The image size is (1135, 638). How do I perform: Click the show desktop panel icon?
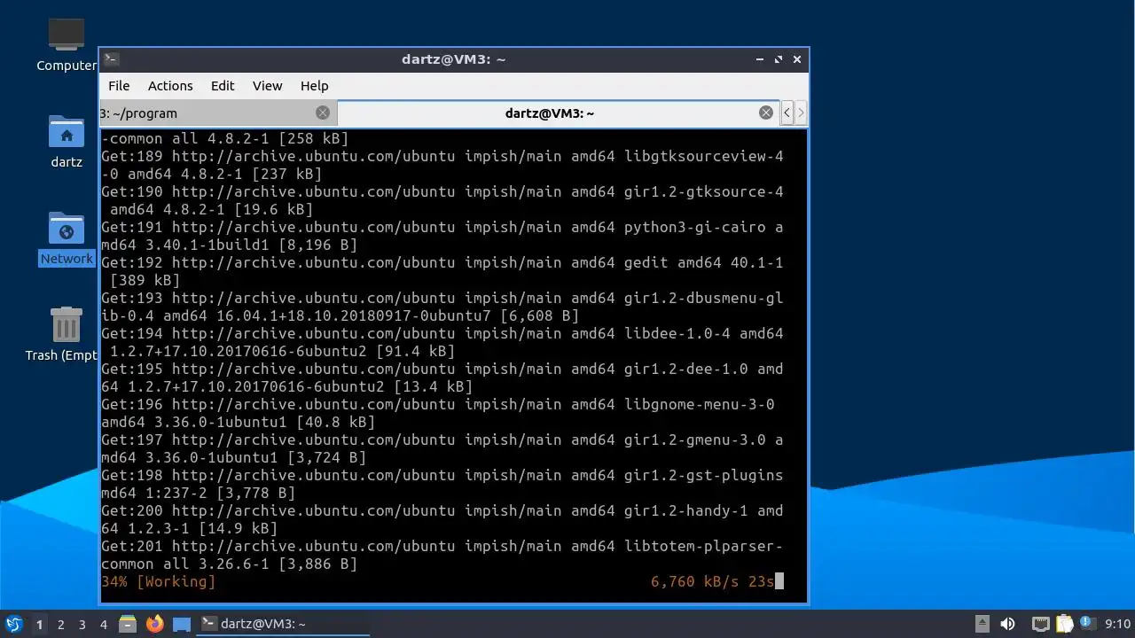182,624
